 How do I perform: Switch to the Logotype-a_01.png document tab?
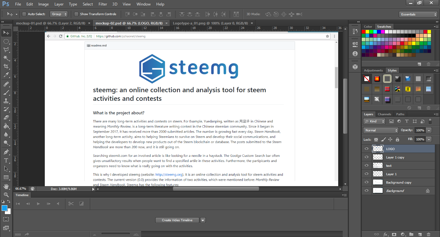[x=210, y=23]
